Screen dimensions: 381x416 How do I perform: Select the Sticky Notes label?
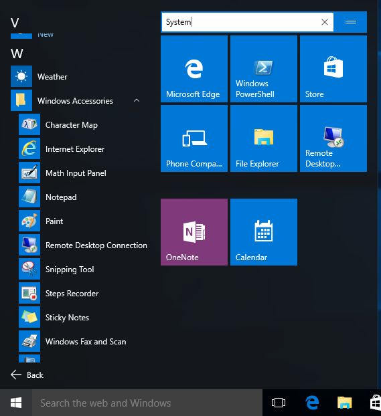pyautogui.click(x=67, y=318)
